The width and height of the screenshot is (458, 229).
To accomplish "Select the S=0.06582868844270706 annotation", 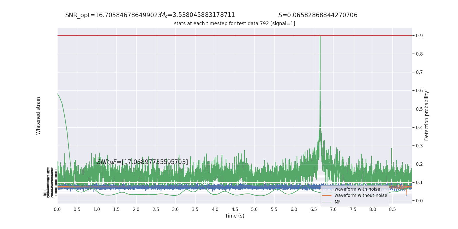I will [318, 15].
